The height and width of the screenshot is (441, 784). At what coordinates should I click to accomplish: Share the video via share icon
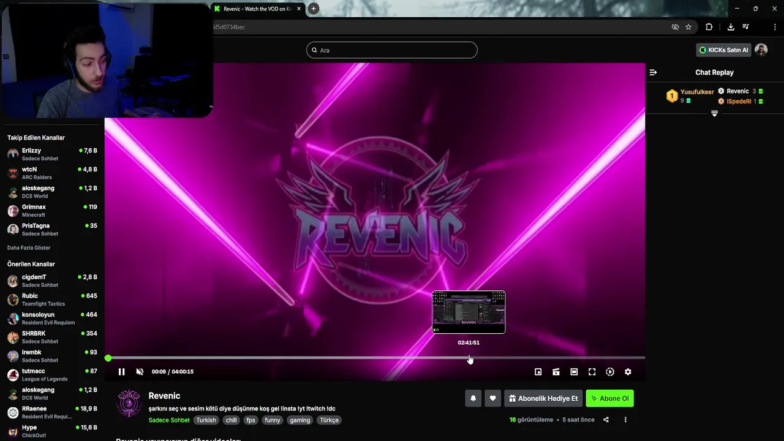pyautogui.click(x=606, y=420)
